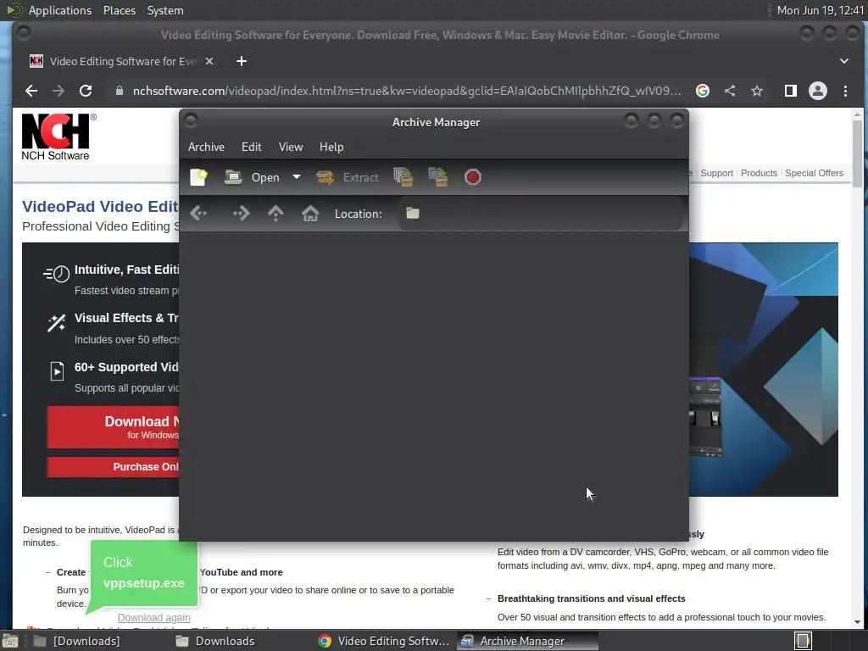Go forward using the Archive Manager forward arrow
The width and height of the screenshot is (868, 651).
click(242, 213)
